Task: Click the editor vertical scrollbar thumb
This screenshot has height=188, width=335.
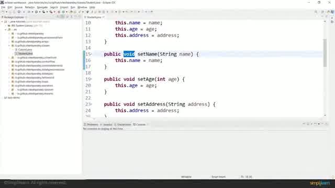Action: point(325,53)
